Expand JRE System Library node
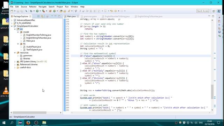The image size is (224, 126). tap(15, 62)
